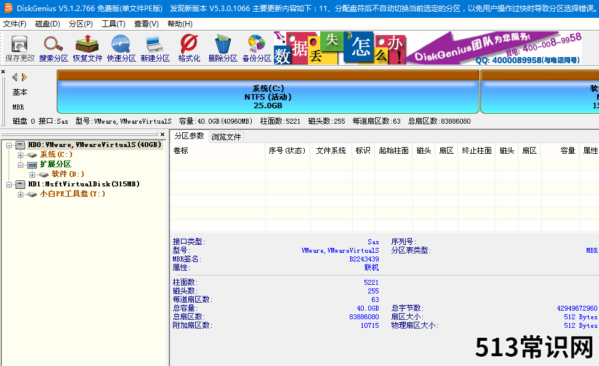Close the disk tree panel

pyautogui.click(x=163, y=134)
